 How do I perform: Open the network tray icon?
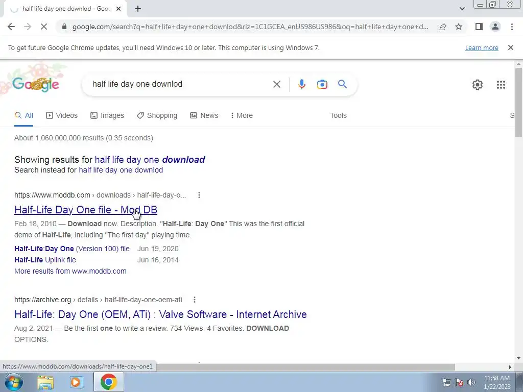pyautogui.click(x=446, y=382)
